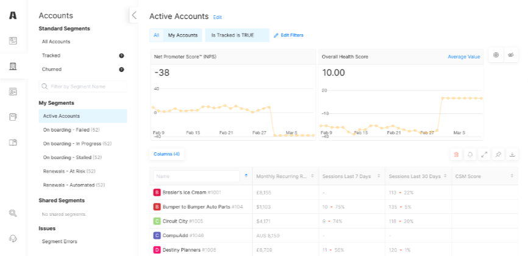Click the Edit Filters link
This screenshot has width=528, height=256.
[292, 35]
